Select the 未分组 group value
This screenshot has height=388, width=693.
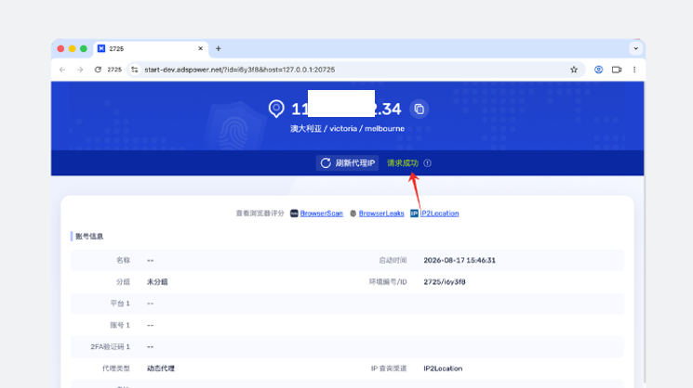(157, 282)
